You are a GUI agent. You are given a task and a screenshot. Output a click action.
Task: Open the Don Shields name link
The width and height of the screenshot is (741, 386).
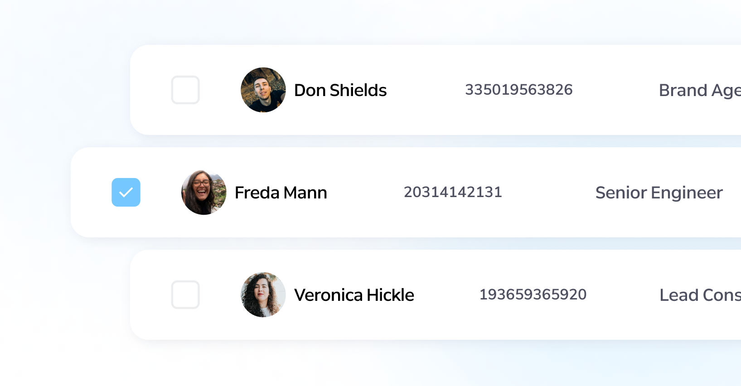[x=340, y=90]
